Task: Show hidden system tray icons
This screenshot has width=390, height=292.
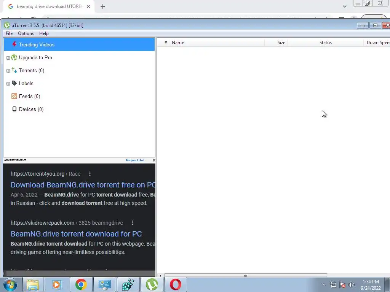Action: [x=324, y=285]
